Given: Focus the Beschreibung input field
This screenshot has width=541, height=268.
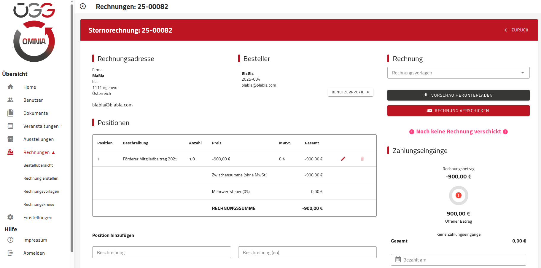Looking at the screenshot, I should (162, 252).
